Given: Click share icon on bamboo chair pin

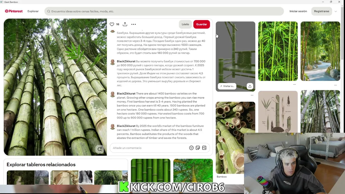Looking at the screenshot, I should (250, 86).
